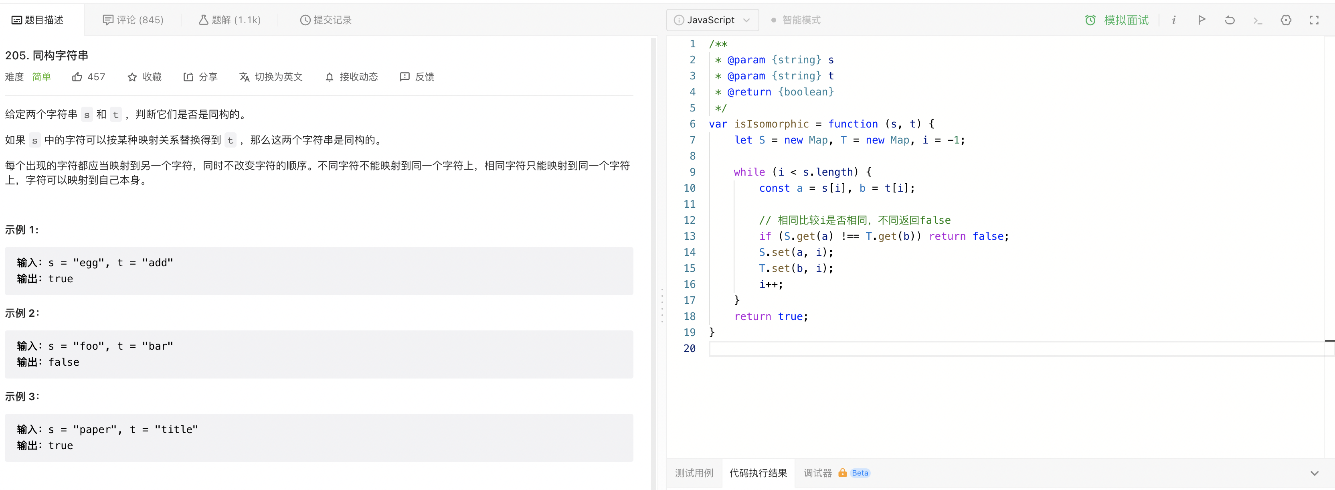Reset the code with the circular arrow icon

pyautogui.click(x=1229, y=20)
